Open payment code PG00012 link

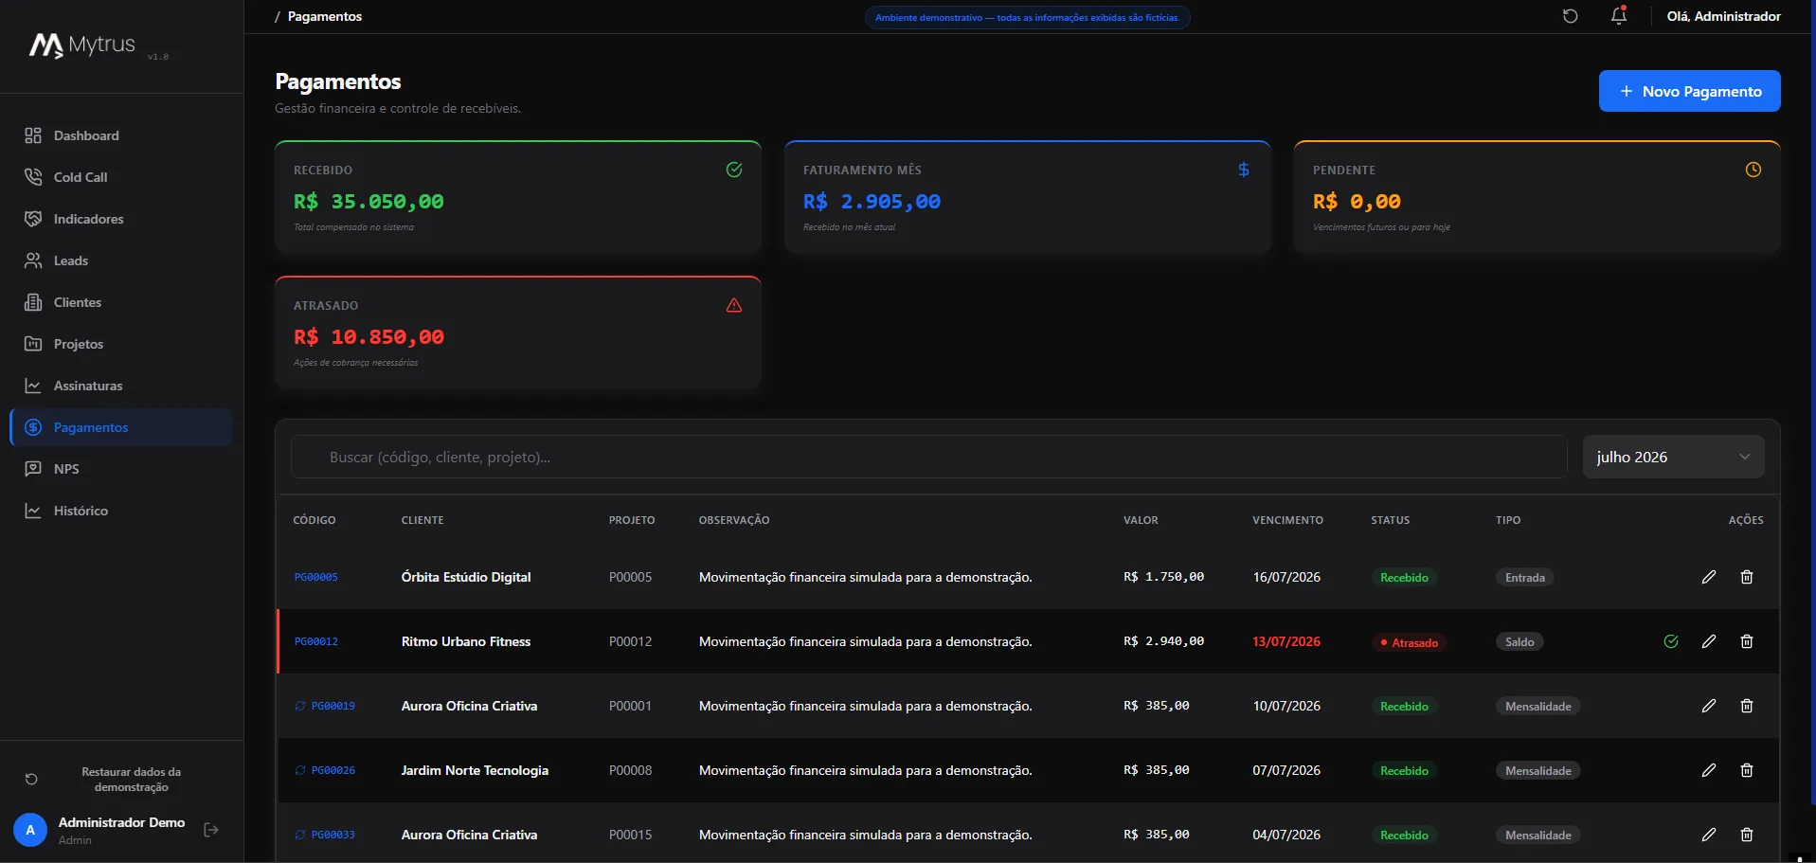[316, 641]
